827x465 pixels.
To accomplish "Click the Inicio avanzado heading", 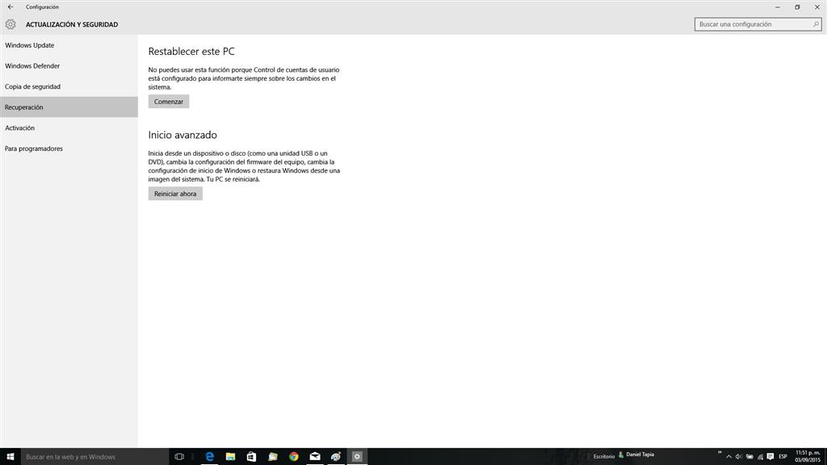I will coord(183,135).
